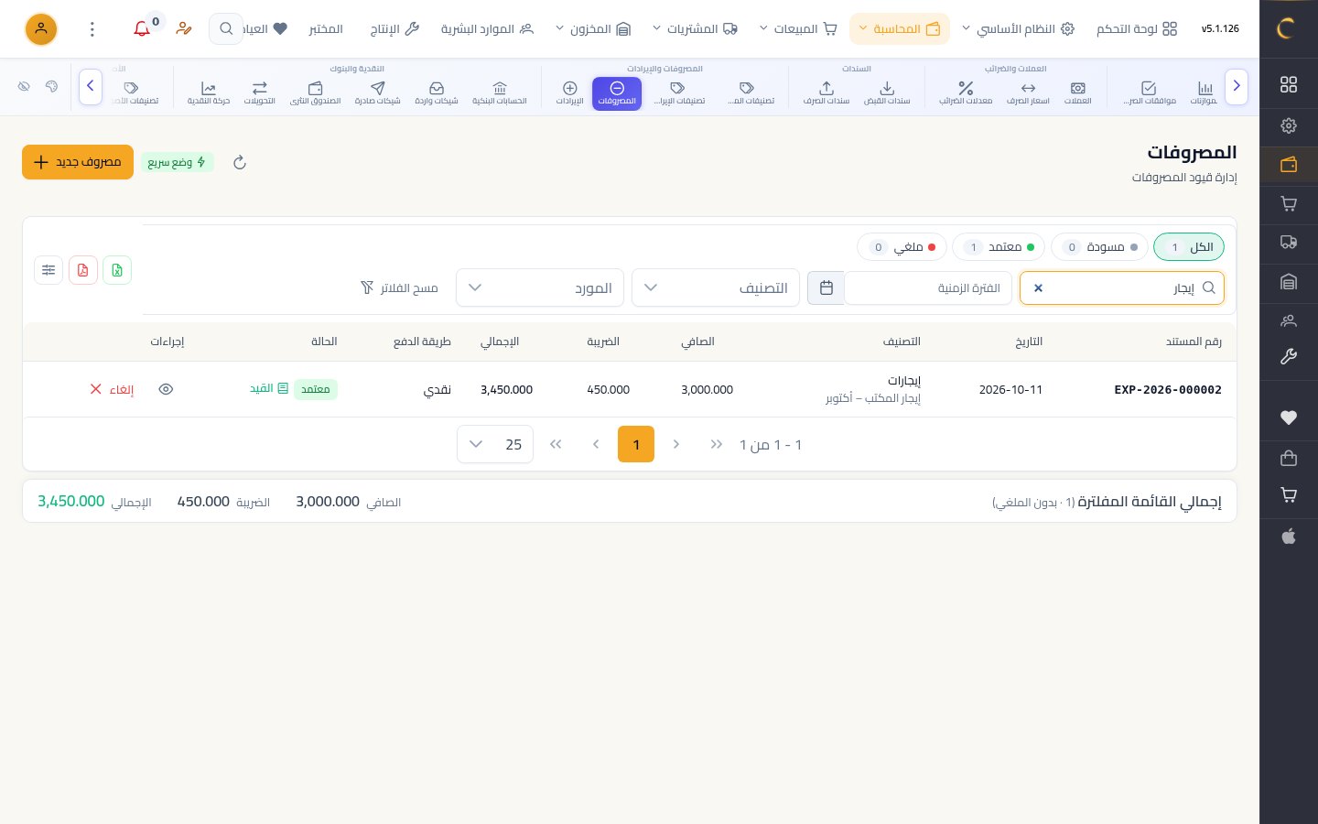Open التحويلات transfers toolbar item

260,92
